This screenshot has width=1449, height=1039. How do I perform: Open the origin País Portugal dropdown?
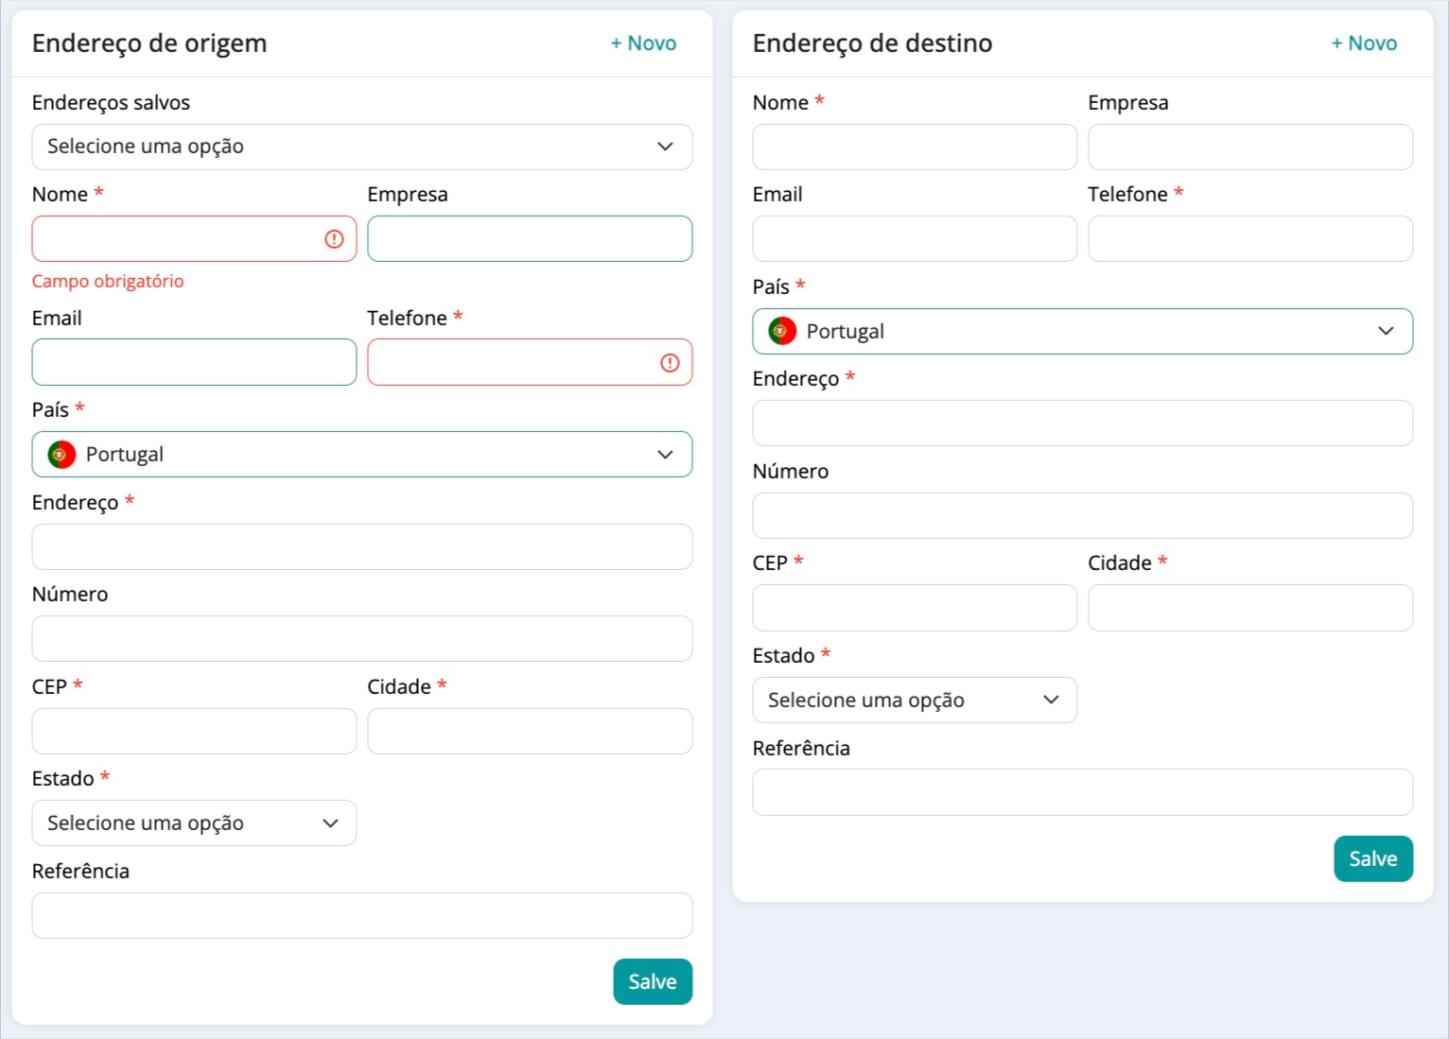click(x=362, y=455)
